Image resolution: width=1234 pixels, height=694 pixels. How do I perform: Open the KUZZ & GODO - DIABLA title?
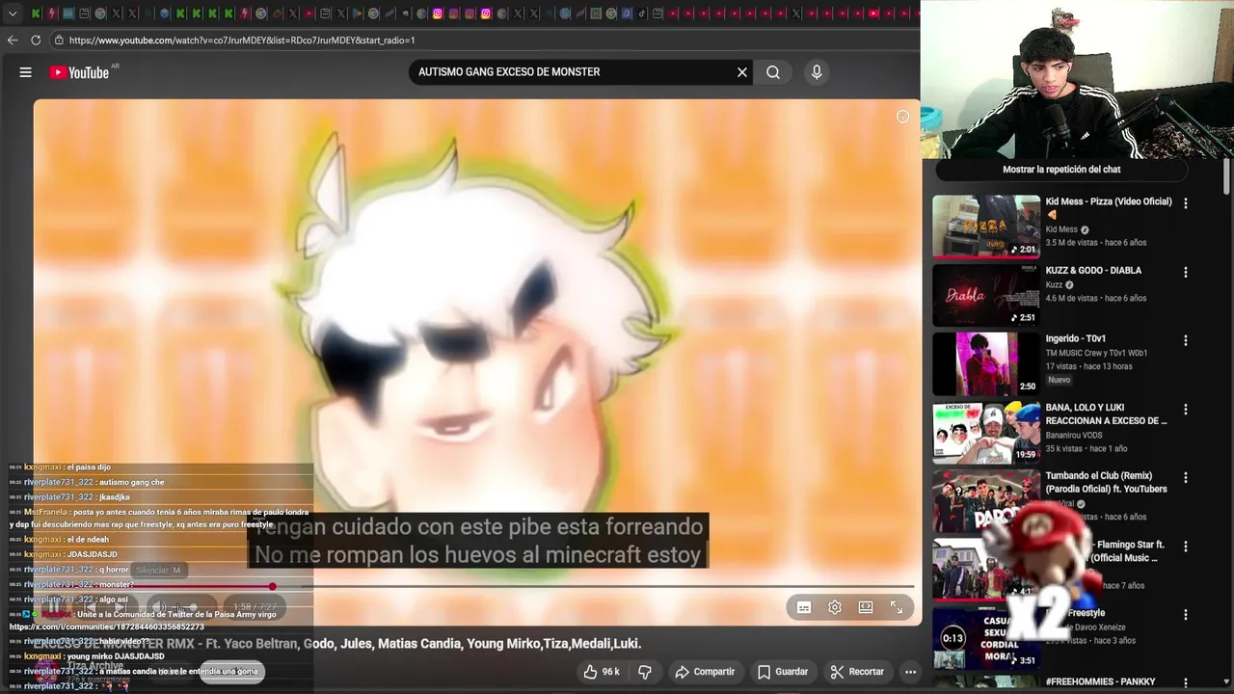pyautogui.click(x=1093, y=271)
